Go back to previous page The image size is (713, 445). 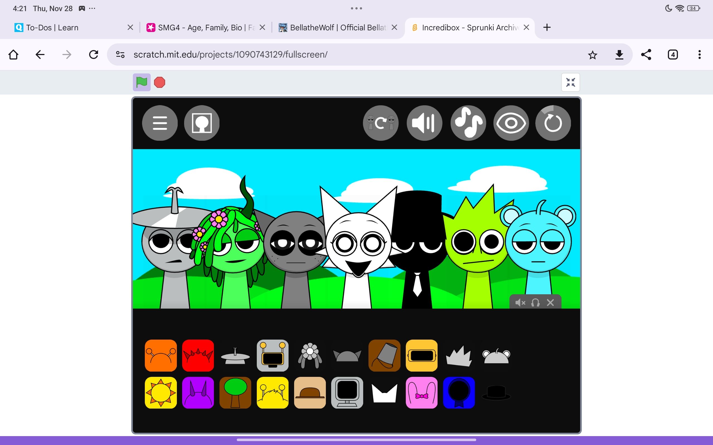[x=40, y=55]
